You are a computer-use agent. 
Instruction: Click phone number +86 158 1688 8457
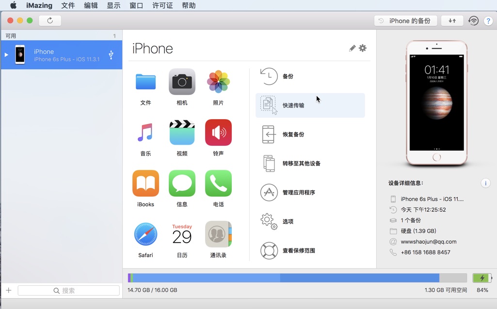[425, 252]
